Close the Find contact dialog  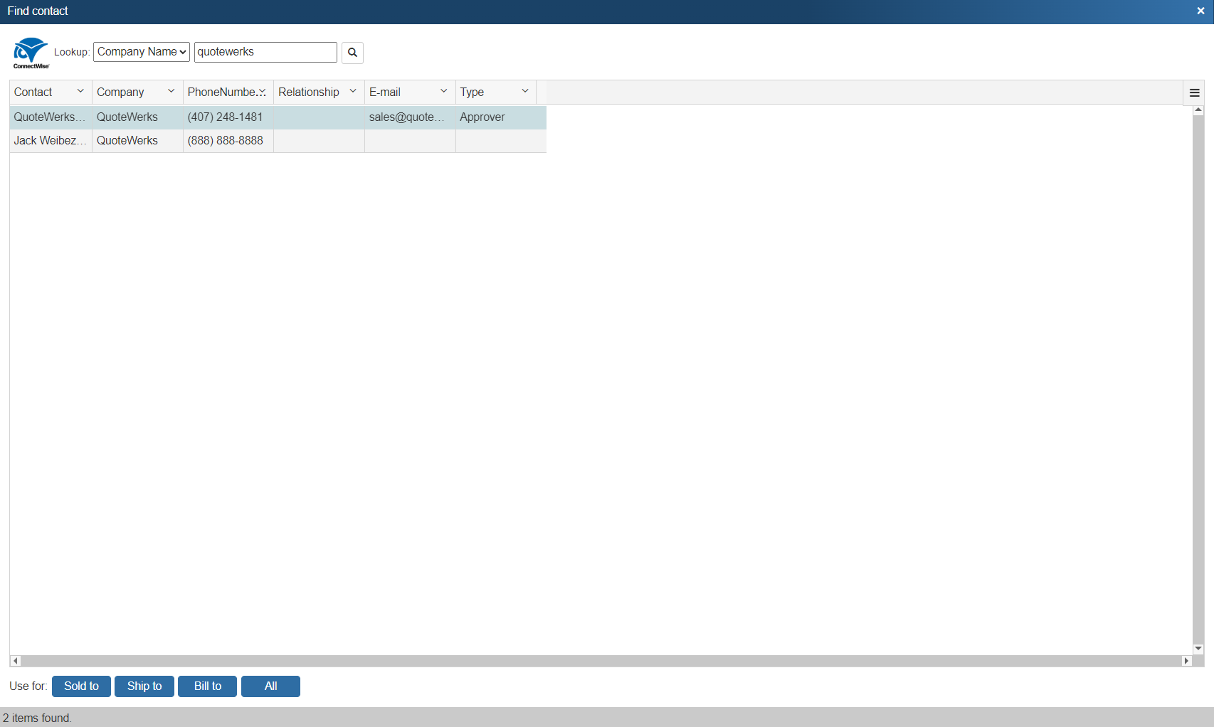[x=1200, y=11]
